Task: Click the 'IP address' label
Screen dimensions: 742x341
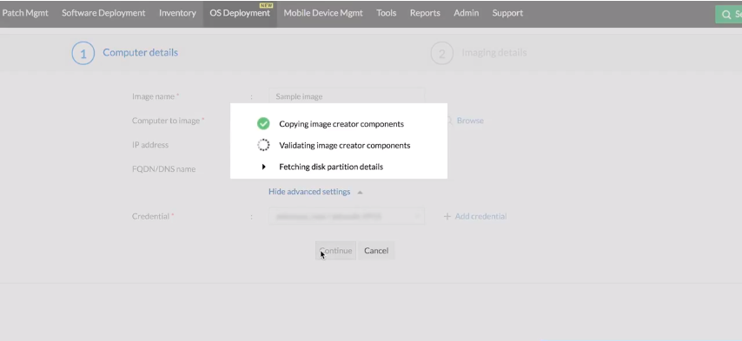Action: (x=150, y=145)
